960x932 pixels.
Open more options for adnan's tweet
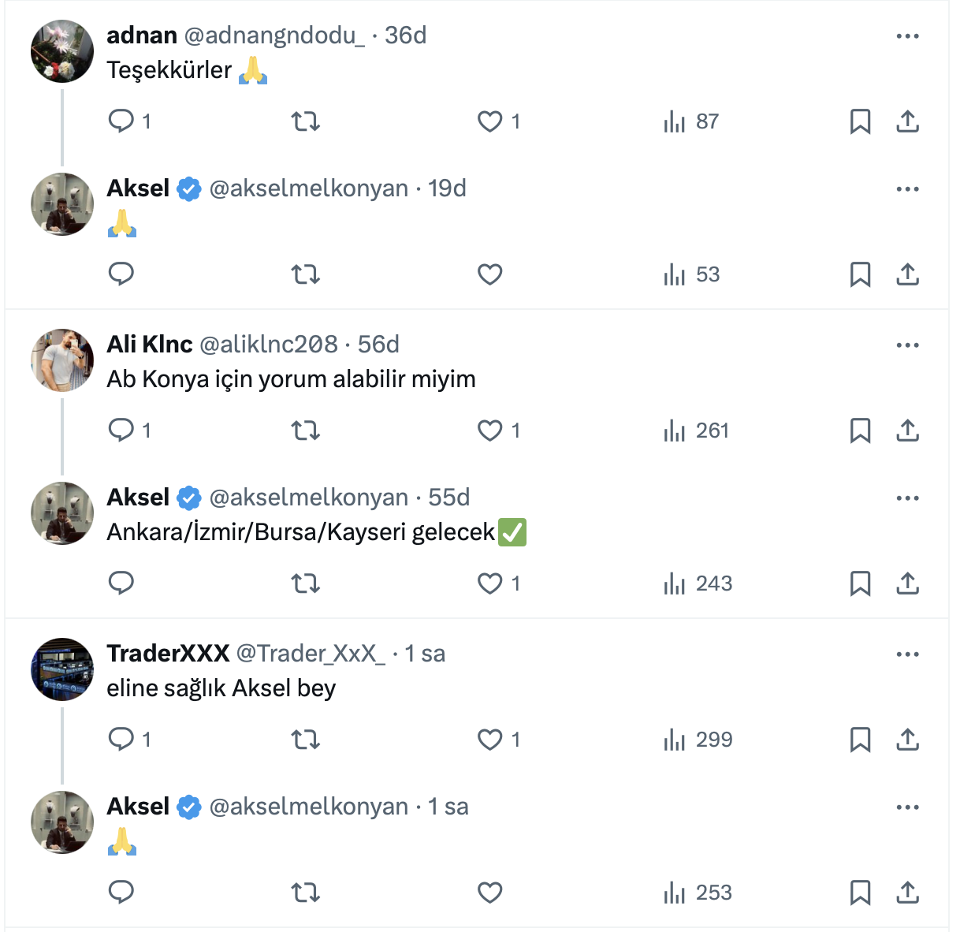tap(907, 36)
